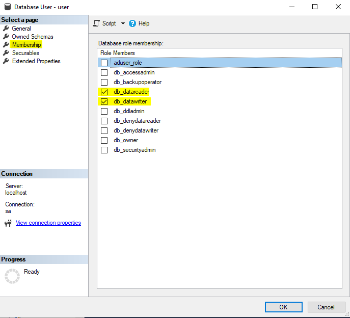Click the database icon in title bar

point(7,7)
